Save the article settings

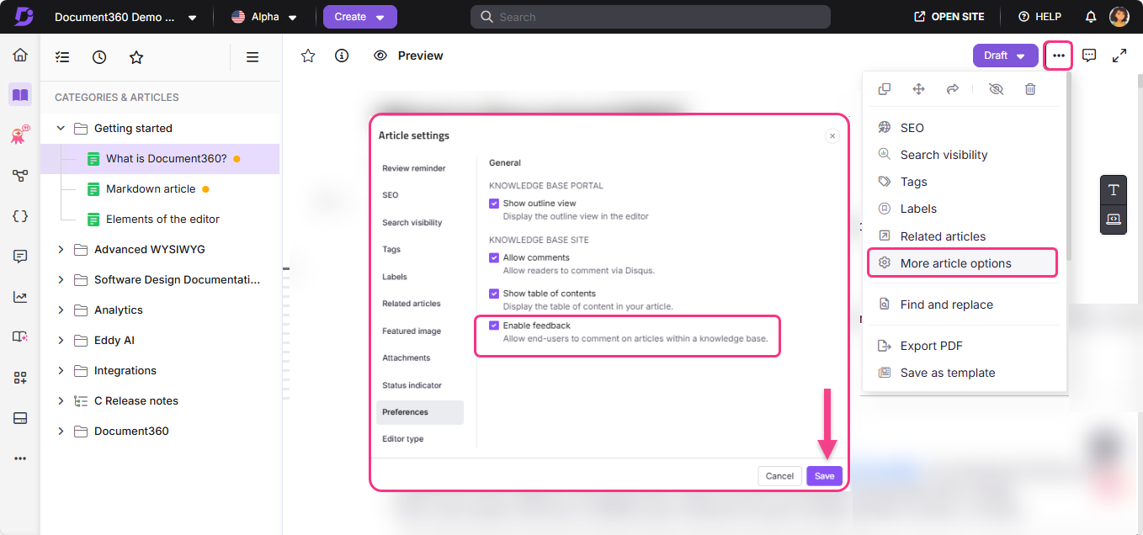(823, 475)
